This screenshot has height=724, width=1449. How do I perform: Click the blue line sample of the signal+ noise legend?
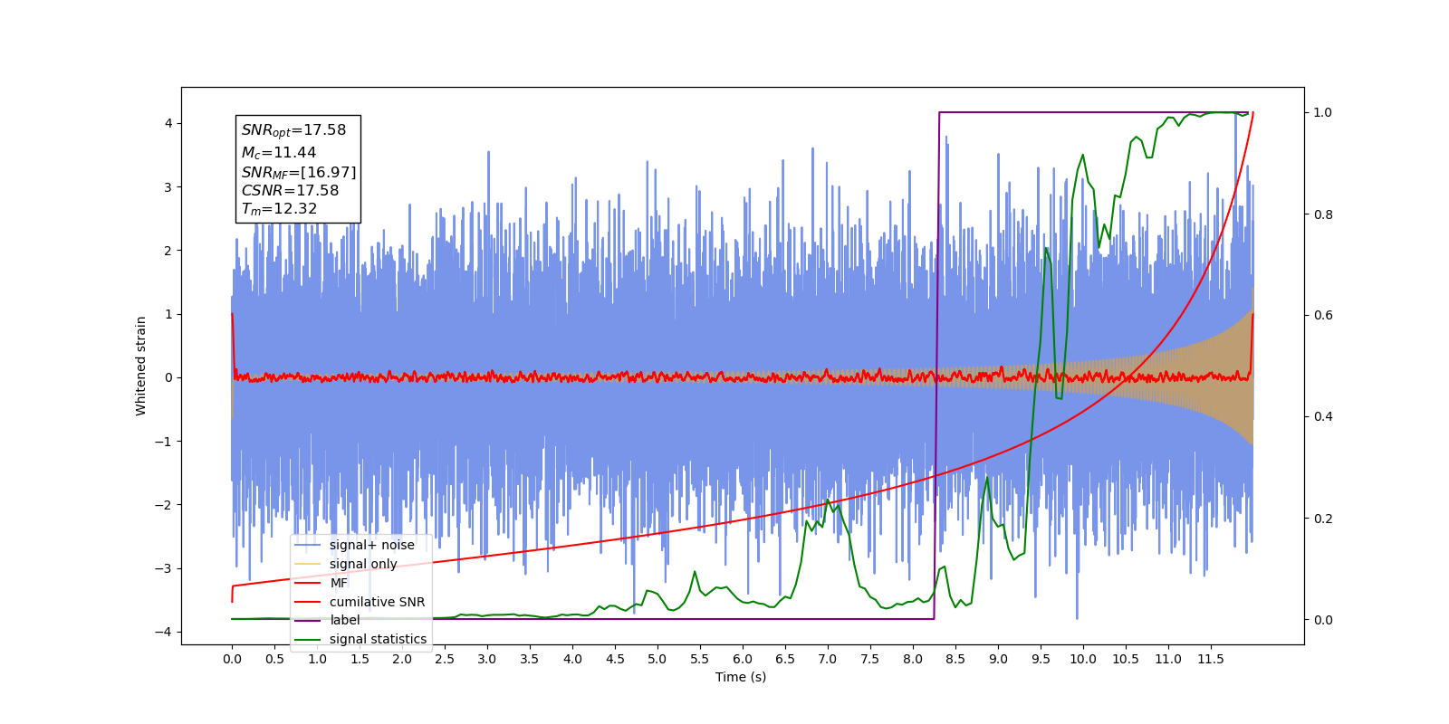point(308,545)
